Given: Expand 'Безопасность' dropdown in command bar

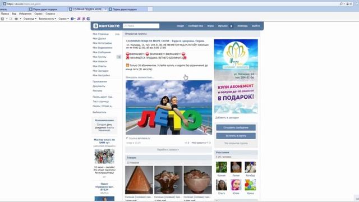Looking at the screenshot, I should (x=47, y=19).
